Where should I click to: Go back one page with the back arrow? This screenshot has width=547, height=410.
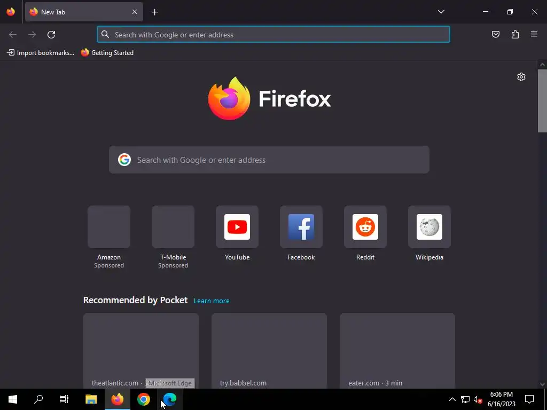tap(13, 35)
